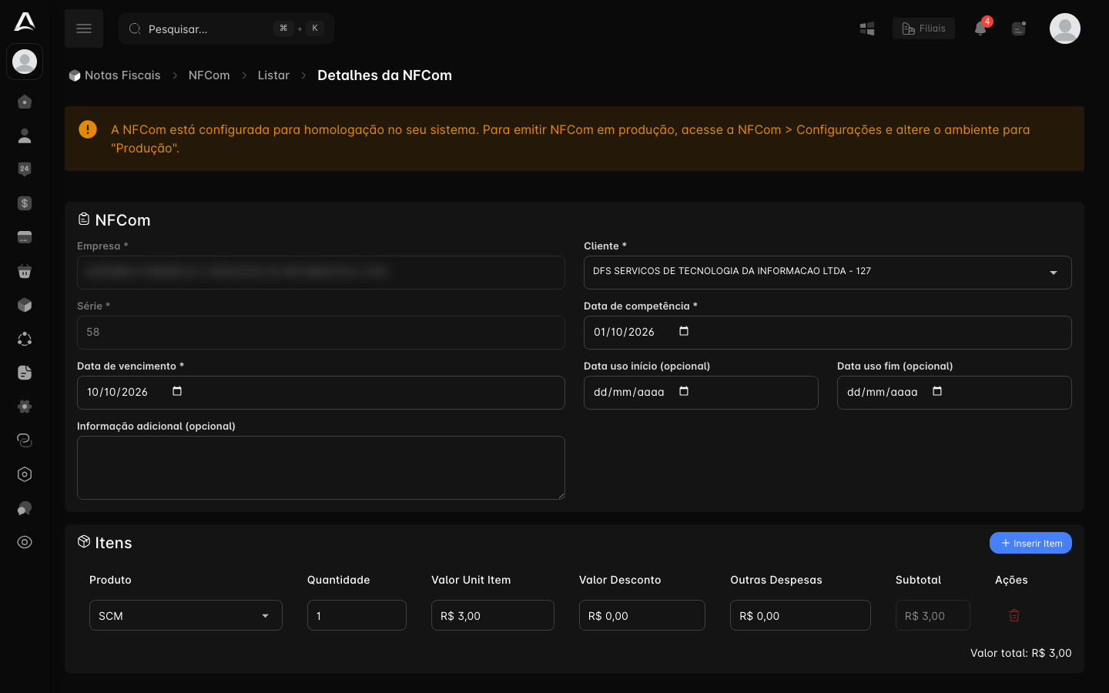Click the Inserir Item button
Viewport: 1109px width, 693px height.
point(1030,543)
